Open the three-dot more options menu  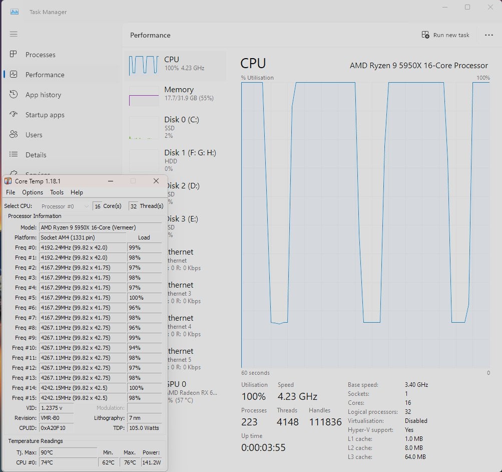tap(488, 35)
